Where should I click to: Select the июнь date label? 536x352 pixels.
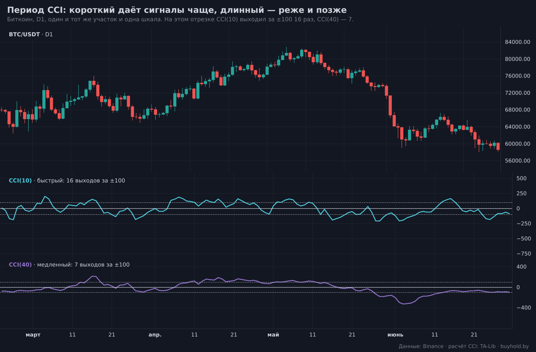[395, 335]
